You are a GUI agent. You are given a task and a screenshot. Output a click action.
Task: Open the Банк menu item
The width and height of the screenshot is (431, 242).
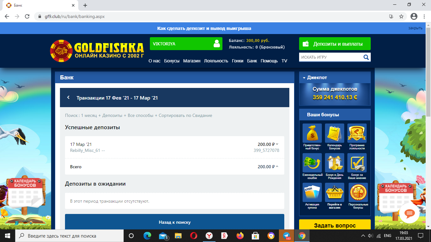pos(252,61)
